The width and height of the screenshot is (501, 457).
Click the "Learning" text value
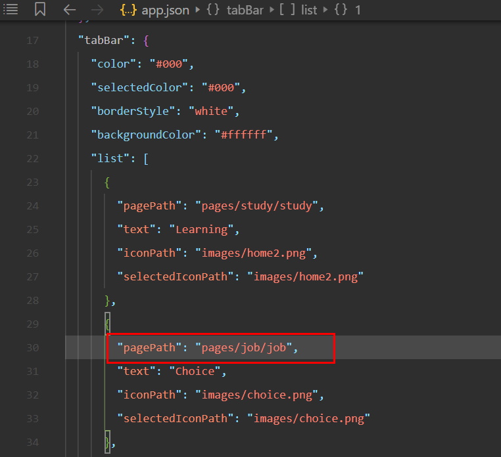coord(202,229)
